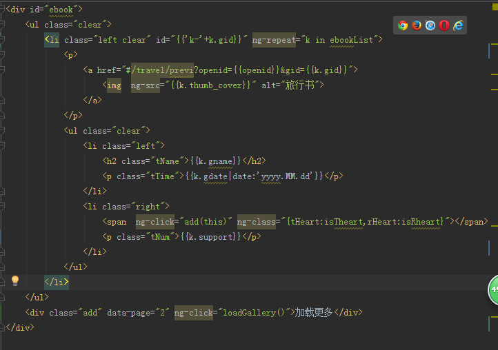Open preview in Chrome browser

(x=403, y=25)
